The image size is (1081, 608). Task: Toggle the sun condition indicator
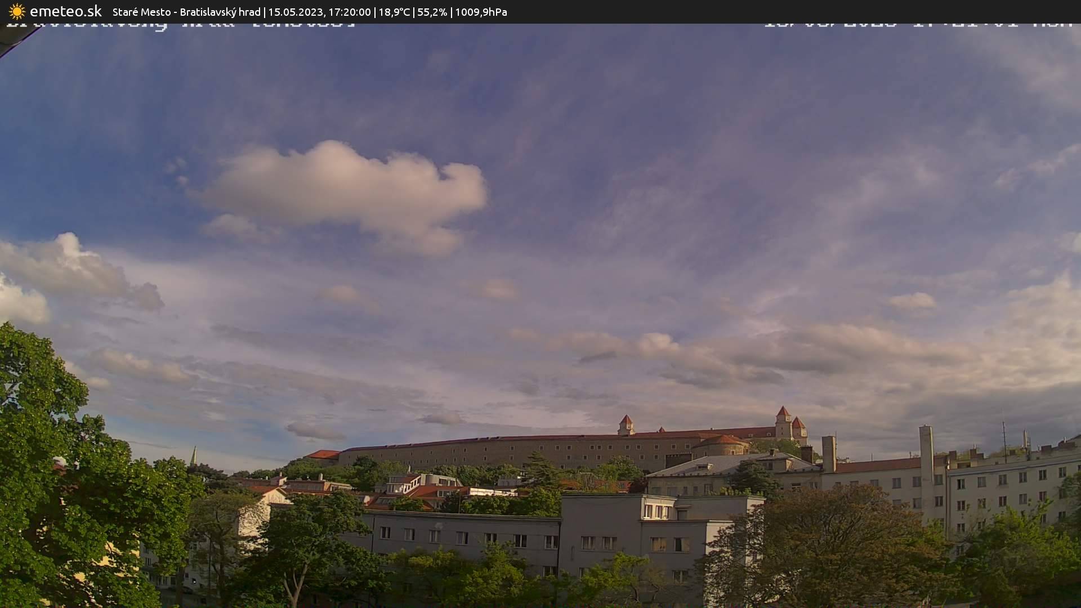[x=16, y=11]
